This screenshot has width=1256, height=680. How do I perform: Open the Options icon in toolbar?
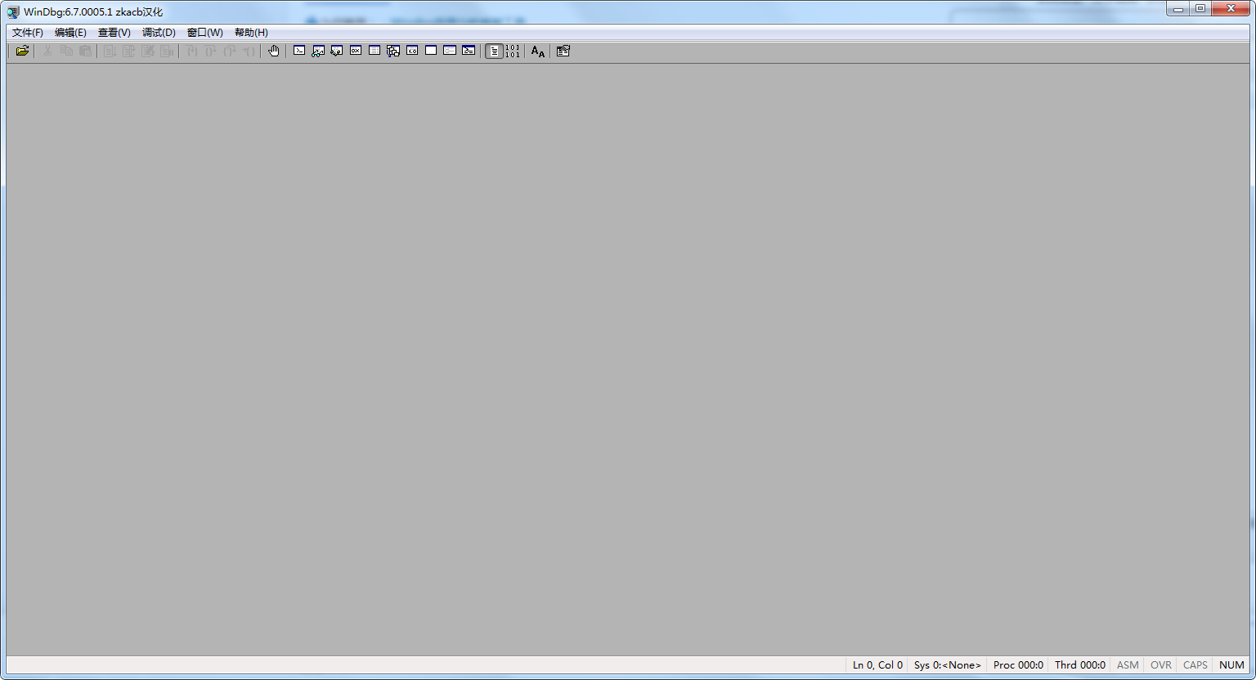pyautogui.click(x=563, y=51)
